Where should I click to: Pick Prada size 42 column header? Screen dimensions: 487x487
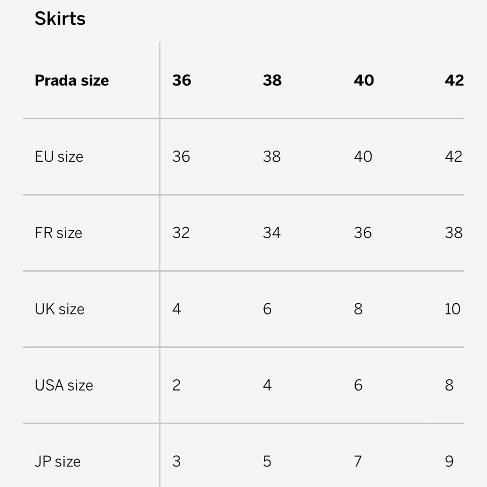454,80
